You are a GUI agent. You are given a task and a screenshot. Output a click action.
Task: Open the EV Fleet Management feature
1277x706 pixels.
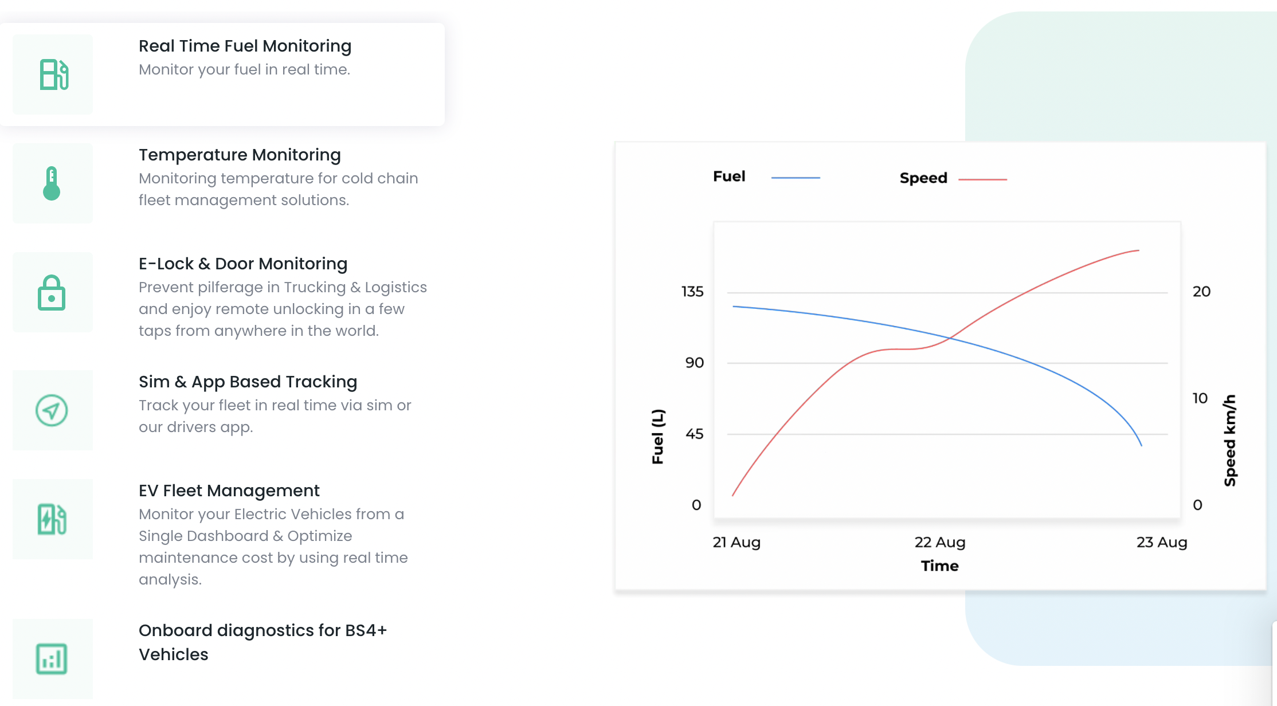(229, 491)
